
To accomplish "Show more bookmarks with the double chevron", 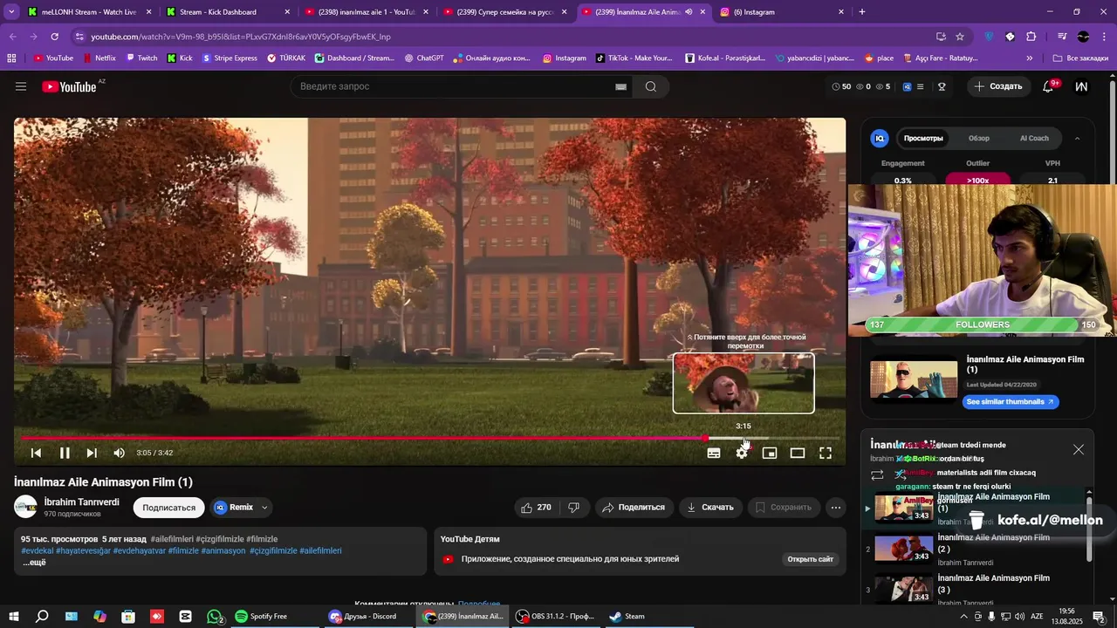I will 1030,58.
